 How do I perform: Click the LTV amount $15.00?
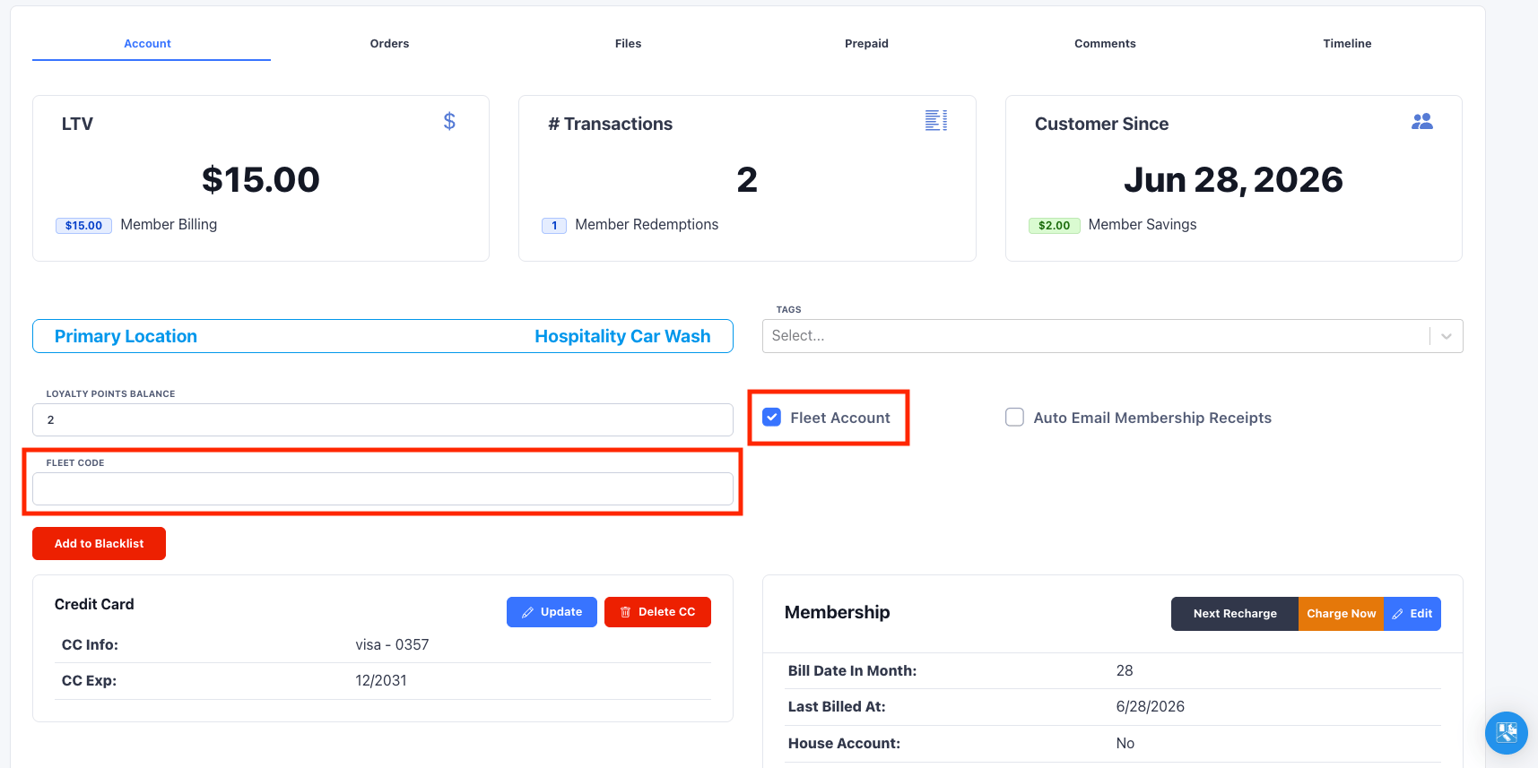coord(261,180)
